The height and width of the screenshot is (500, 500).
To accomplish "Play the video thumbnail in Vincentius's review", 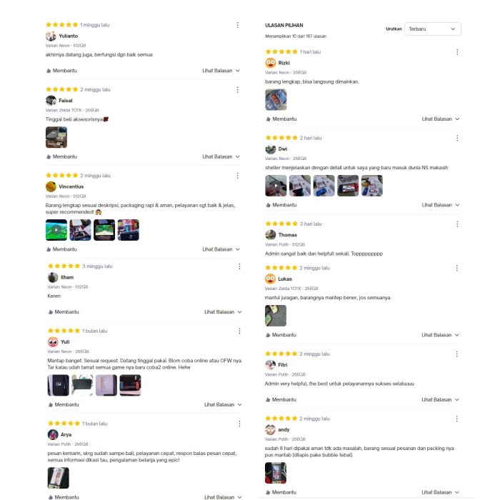I will pyautogui.click(x=56, y=230).
